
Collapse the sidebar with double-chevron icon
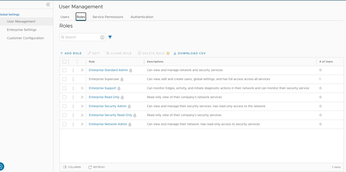(48, 4)
